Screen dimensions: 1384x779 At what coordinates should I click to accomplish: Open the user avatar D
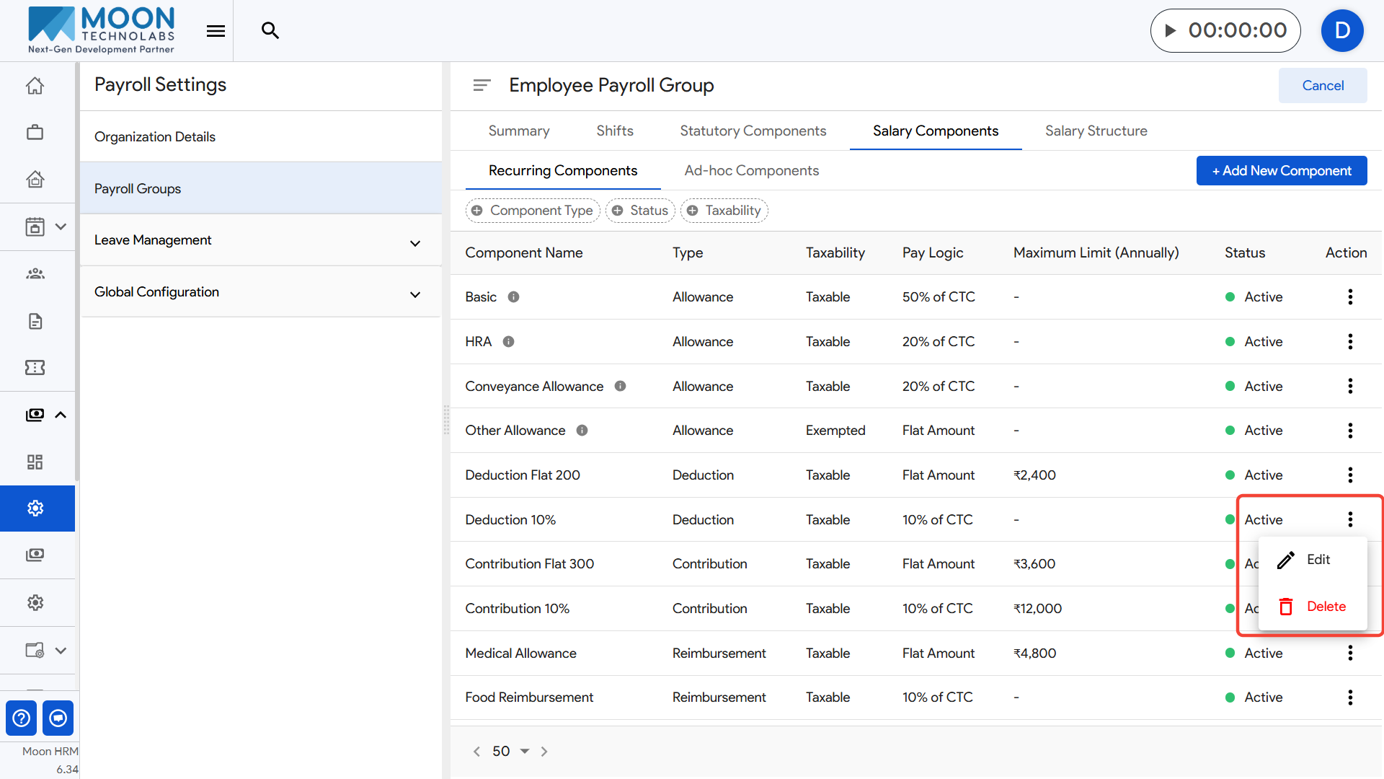[1341, 30]
